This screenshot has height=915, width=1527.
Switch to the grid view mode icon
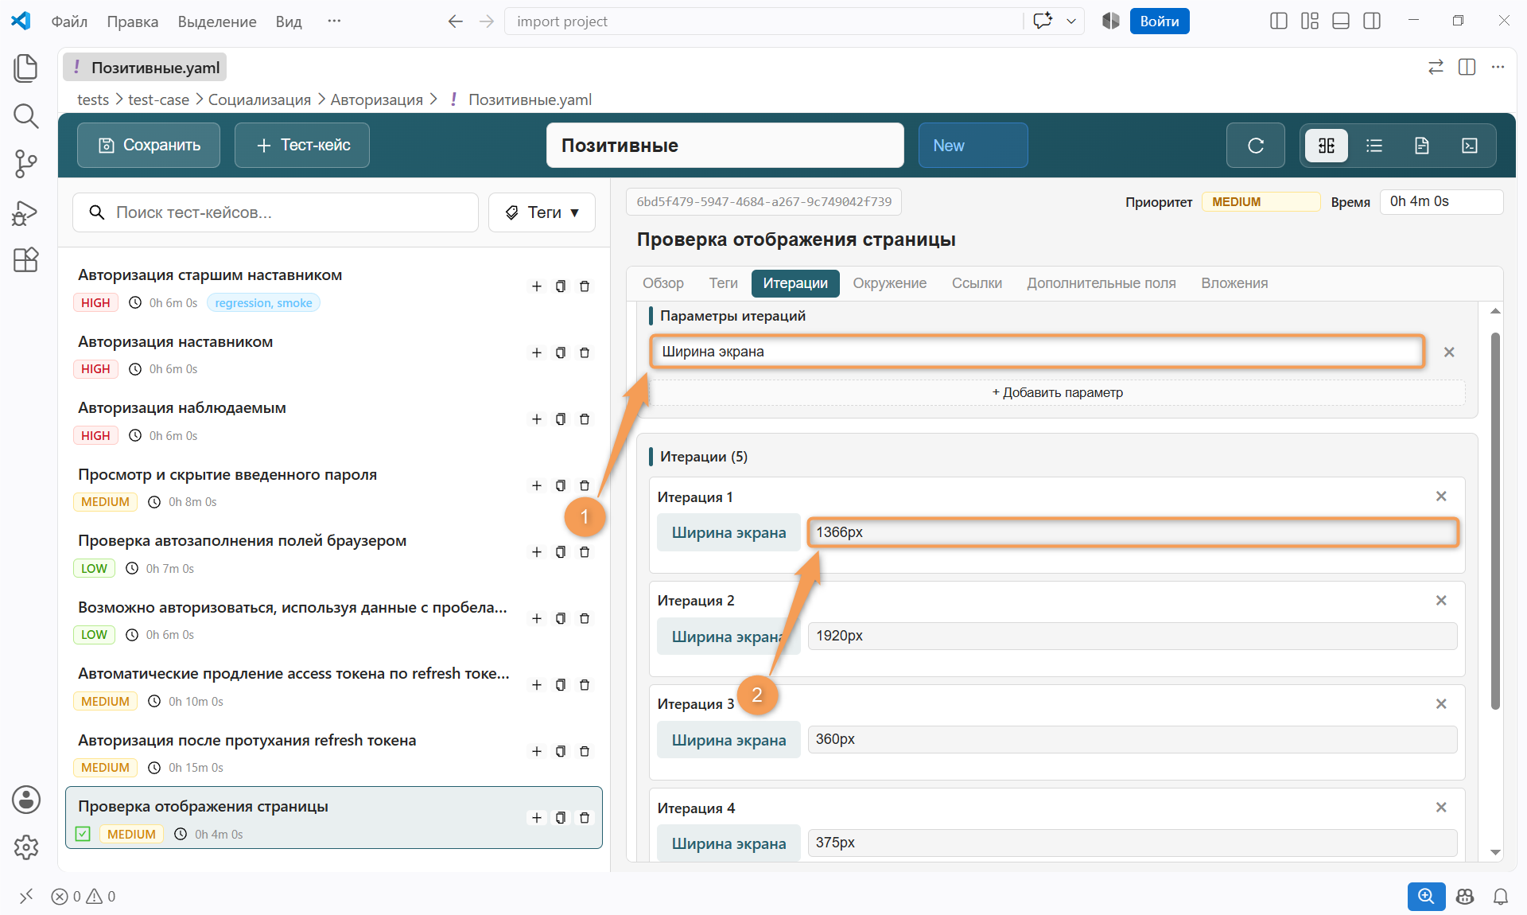coord(1327,146)
